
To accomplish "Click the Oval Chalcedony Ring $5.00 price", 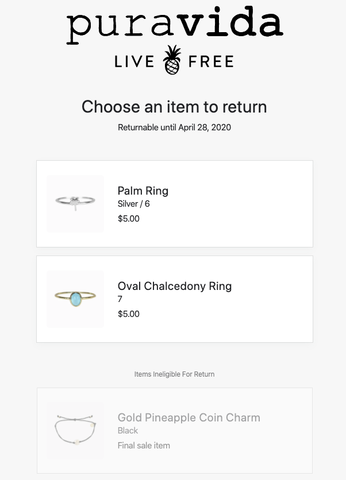I will click(x=128, y=313).
